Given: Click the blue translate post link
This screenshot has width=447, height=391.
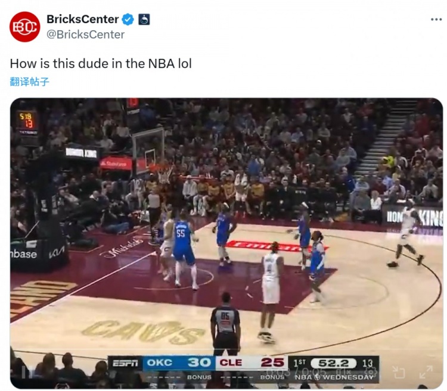Looking at the screenshot, I should 29,82.
